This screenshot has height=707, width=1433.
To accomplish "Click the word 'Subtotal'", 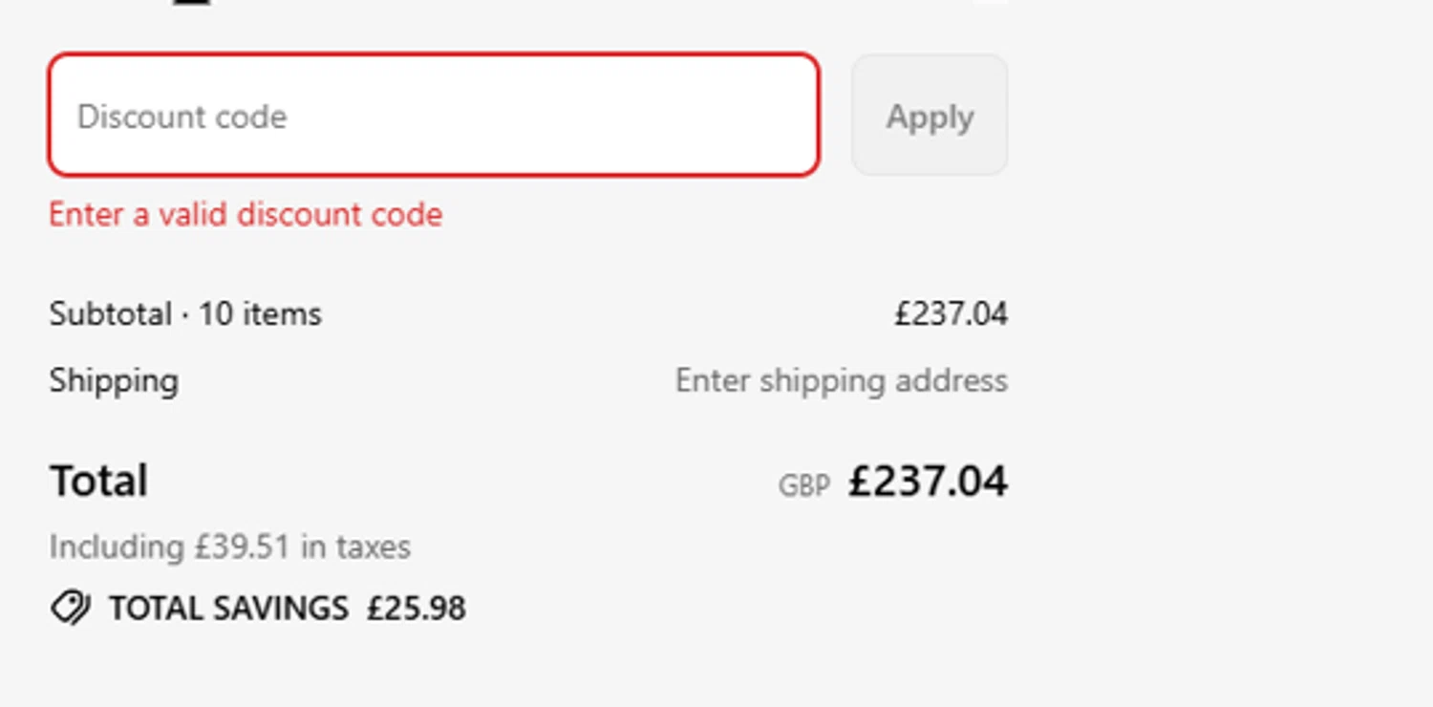I will point(110,313).
